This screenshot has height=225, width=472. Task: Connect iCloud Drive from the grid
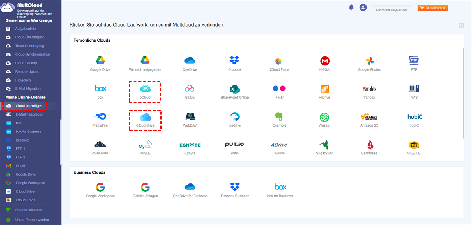pos(145,120)
